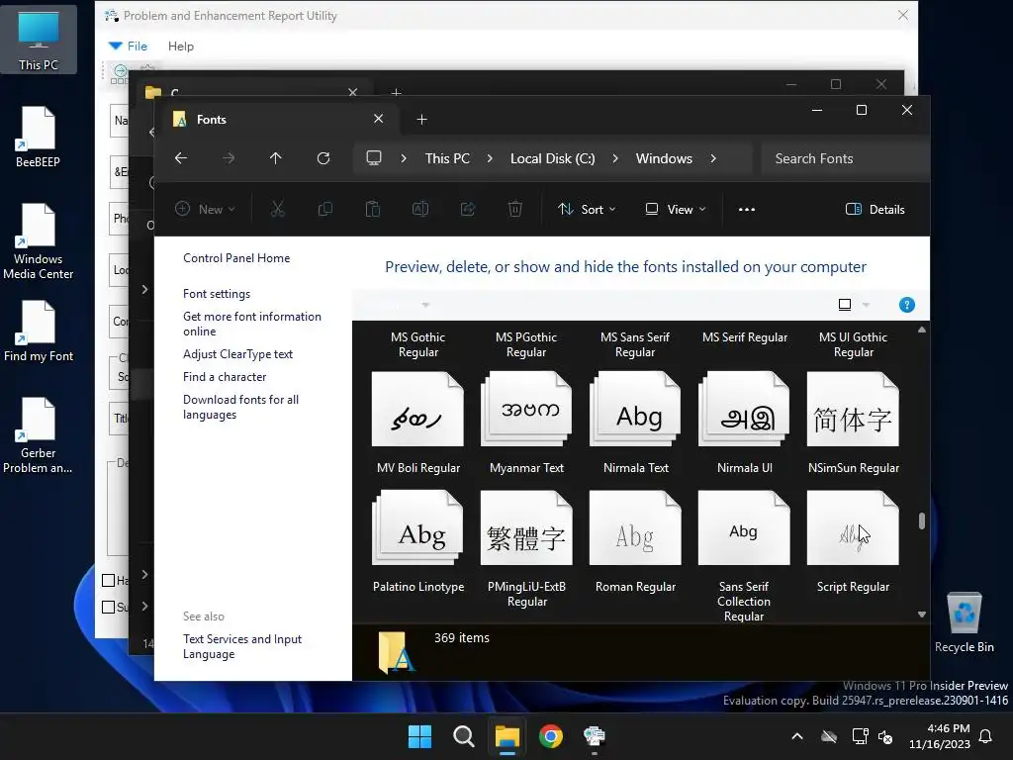Open BeeBEEP desktop shortcut
The image size is (1013, 760).
click(39, 137)
